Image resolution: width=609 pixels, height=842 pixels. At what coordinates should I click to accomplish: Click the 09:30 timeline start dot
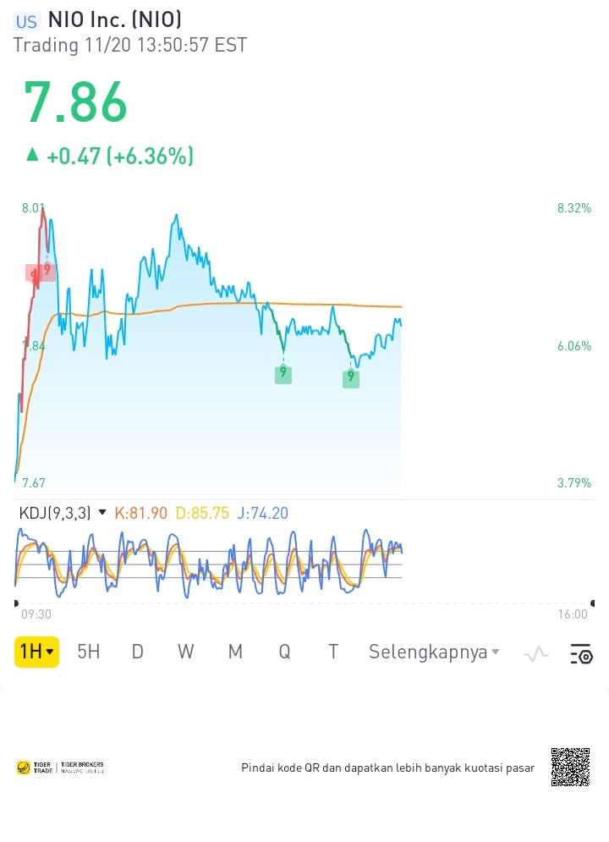point(17,603)
